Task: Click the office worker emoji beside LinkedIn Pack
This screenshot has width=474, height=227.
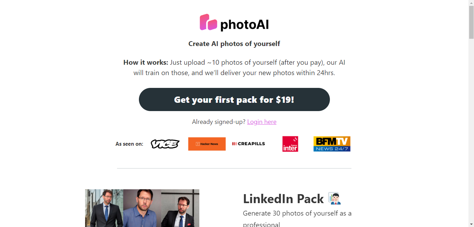Action: pyautogui.click(x=334, y=199)
